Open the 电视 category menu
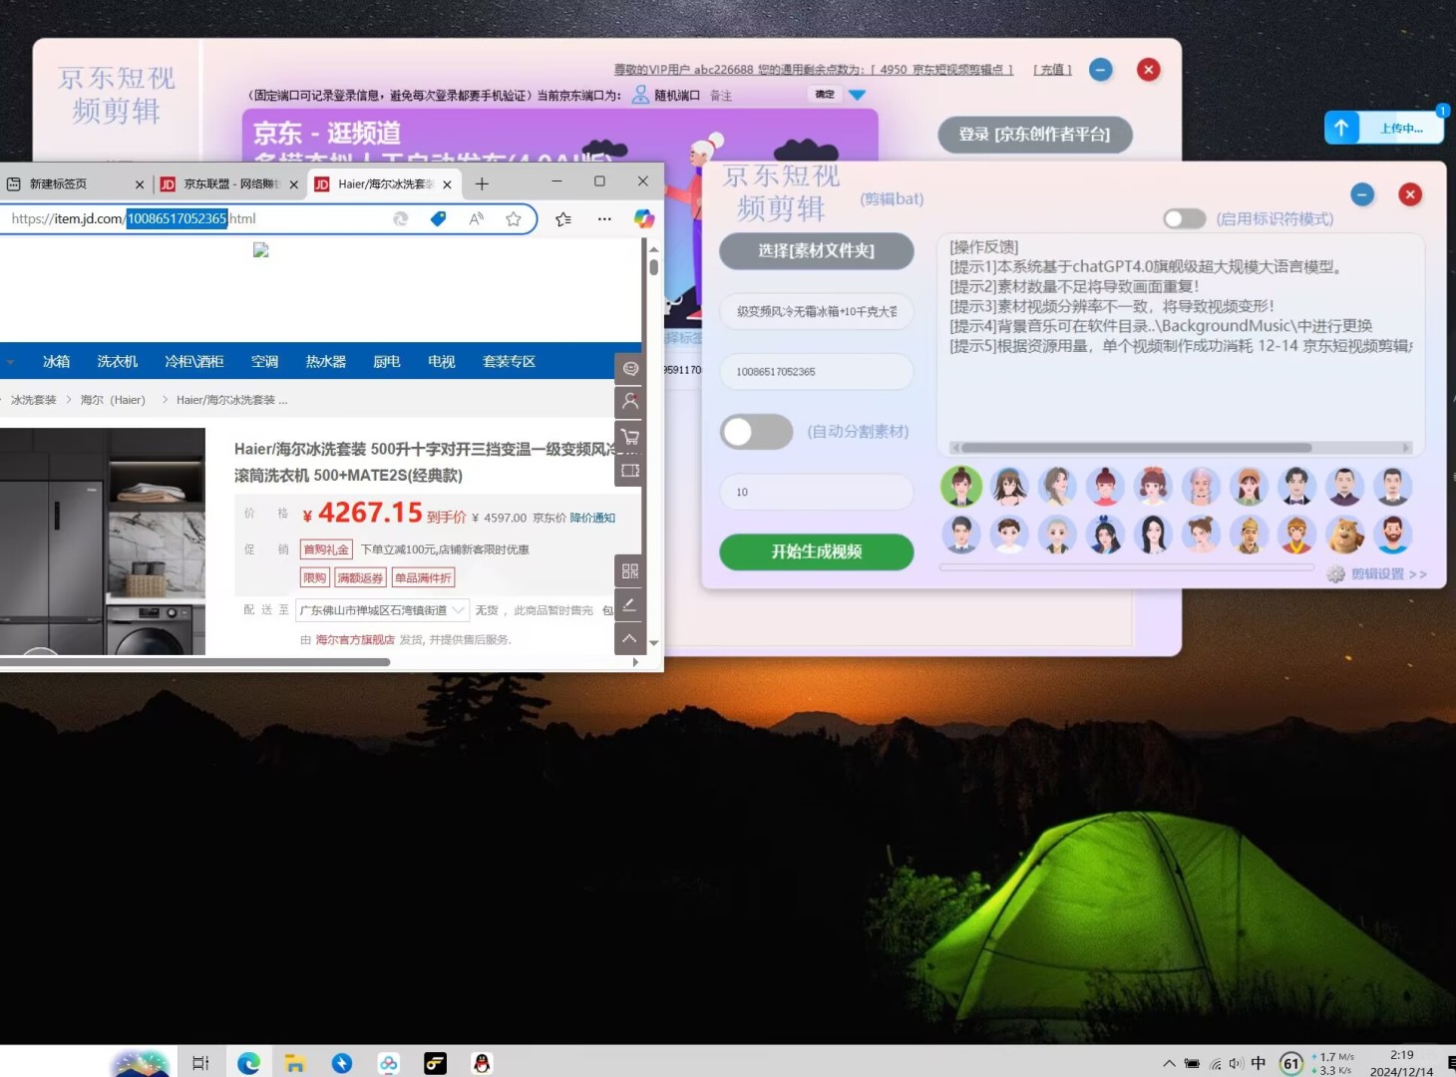The image size is (1456, 1077). pyautogui.click(x=441, y=362)
